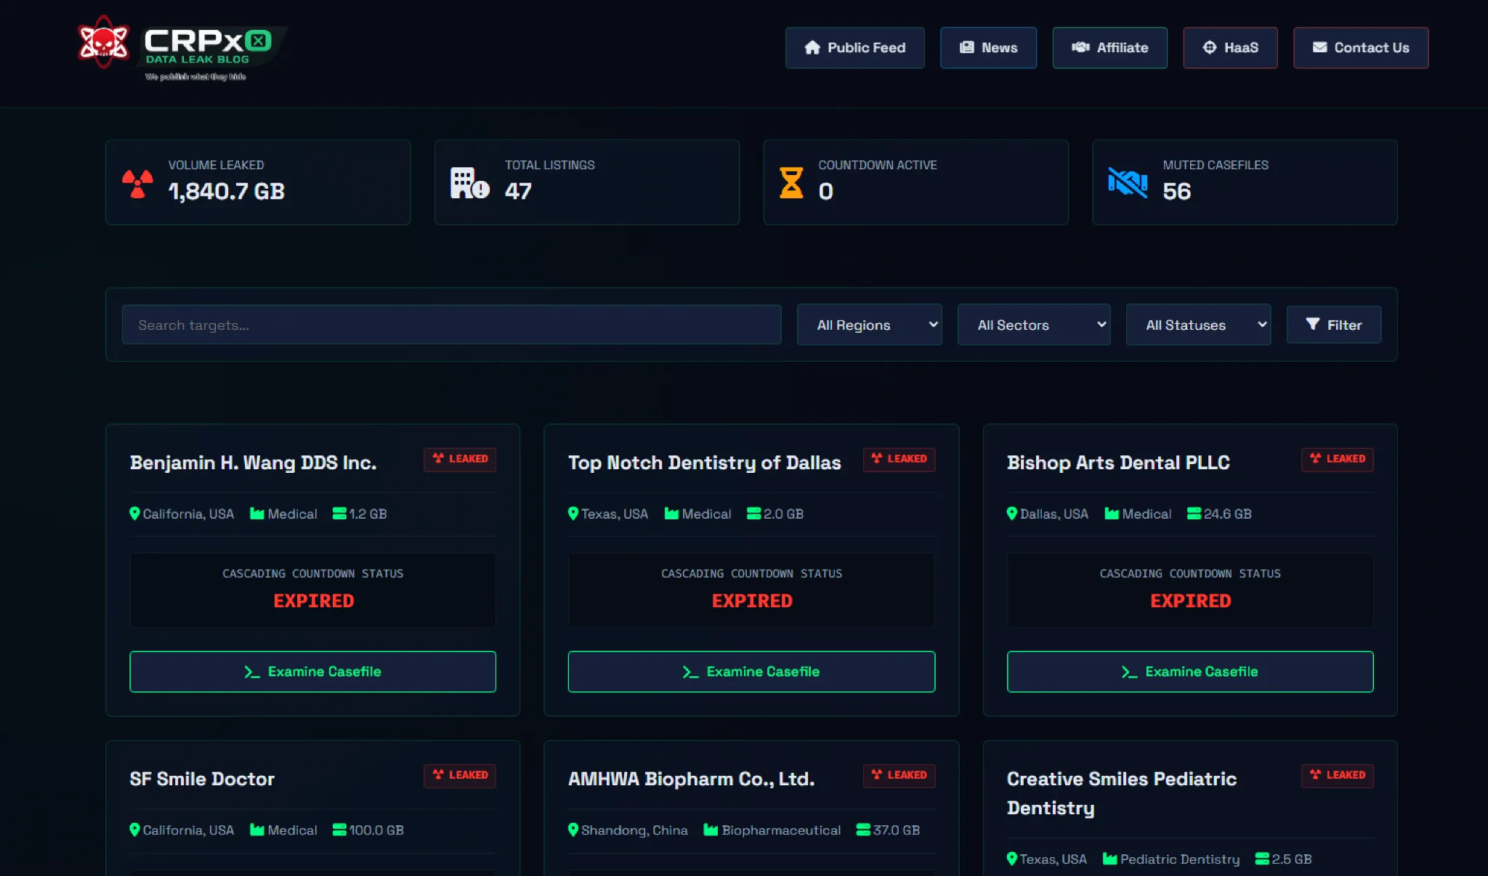Click the Total Listings count 47
This screenshot has width=1488, height=876.
tap(518, 191)
